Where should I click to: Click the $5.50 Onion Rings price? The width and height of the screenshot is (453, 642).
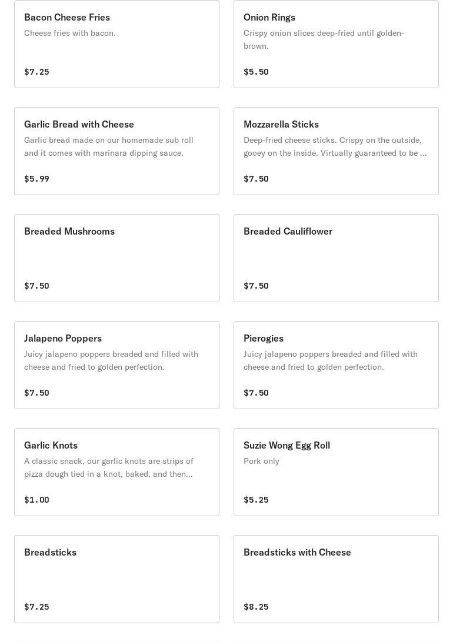coord(256,72)
